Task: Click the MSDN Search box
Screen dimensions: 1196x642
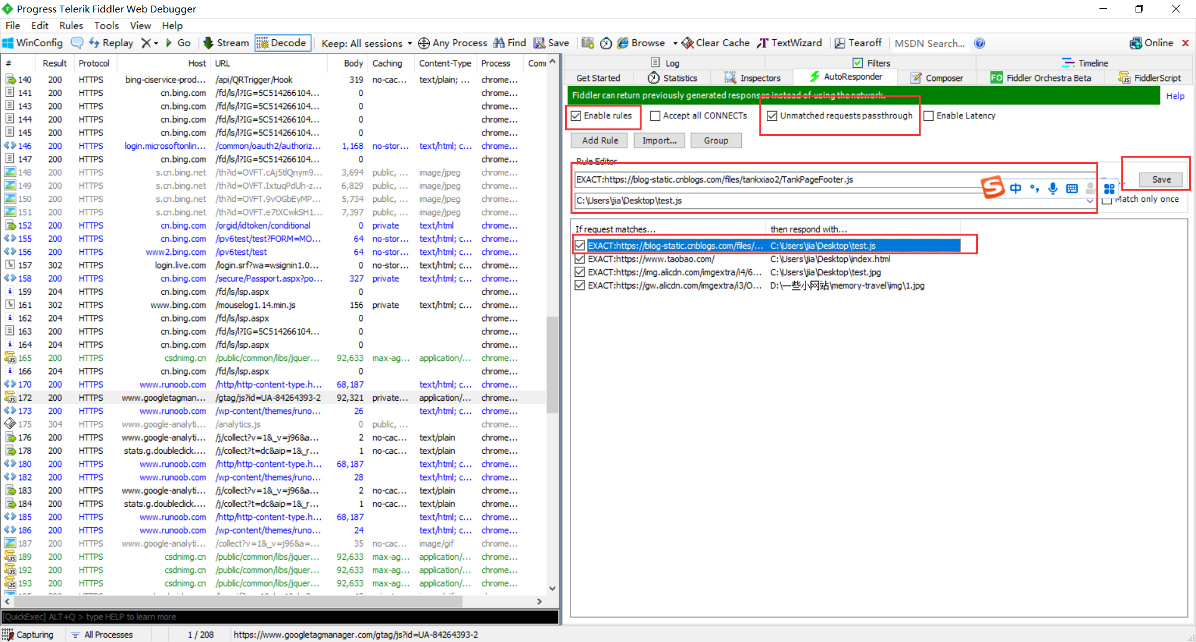Action: point(931,43)
